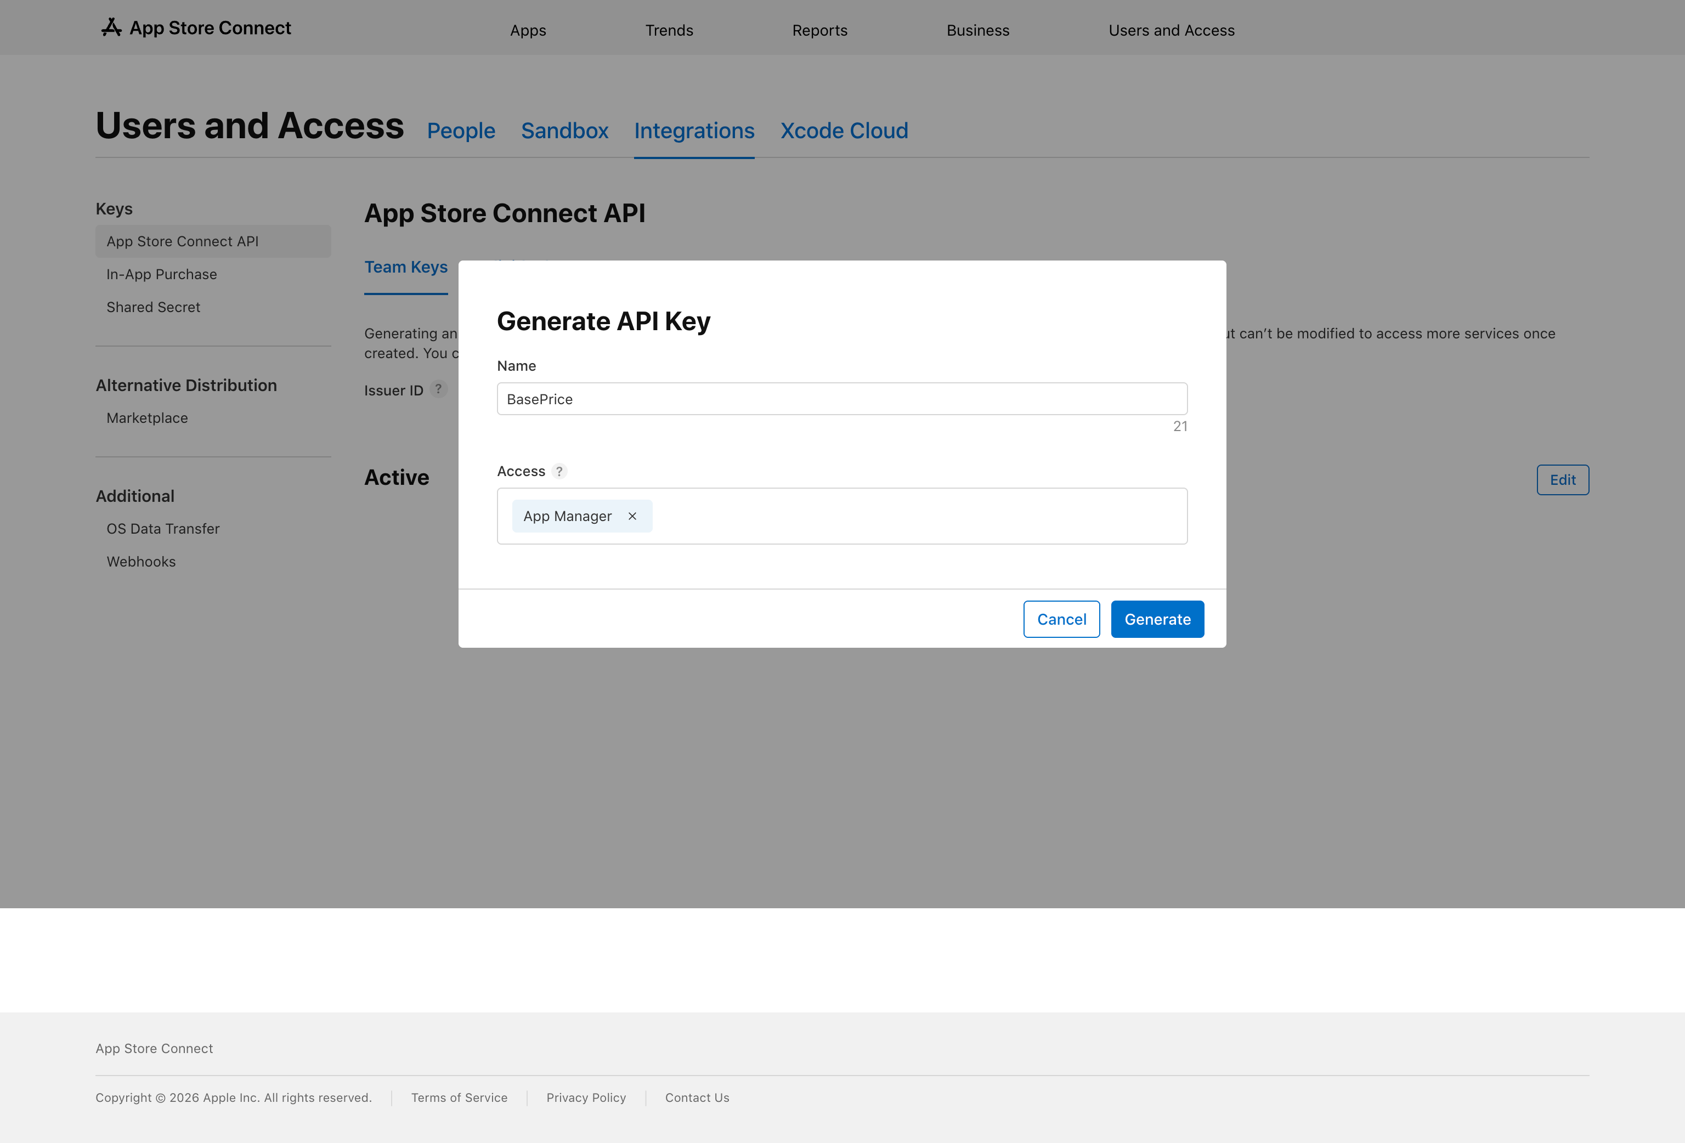Open the Trends navigation item
1685x1143 pixels.
pyautogui.click(x=669, y=31)
